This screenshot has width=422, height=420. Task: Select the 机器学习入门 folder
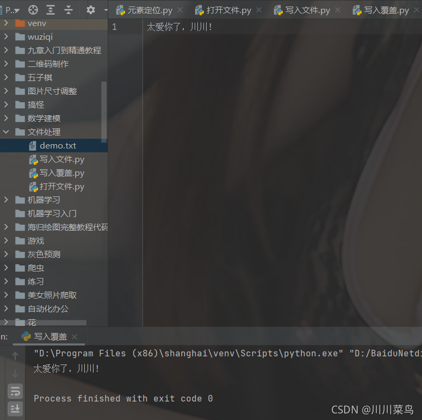tap(54, 213)
